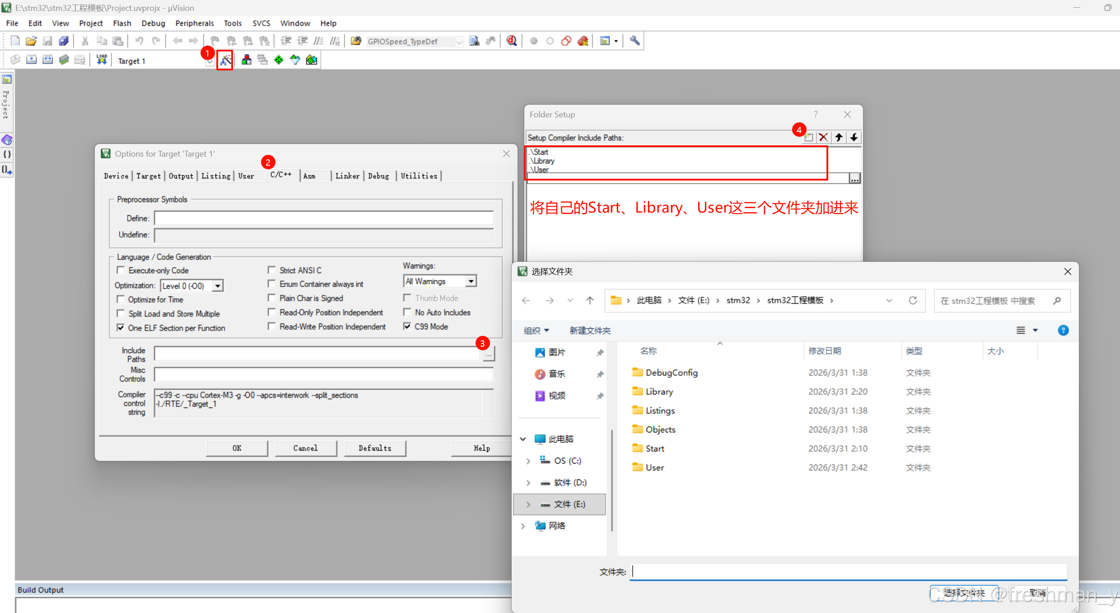Delete selected include path icon
The image size is (1120, 613).
823,138
